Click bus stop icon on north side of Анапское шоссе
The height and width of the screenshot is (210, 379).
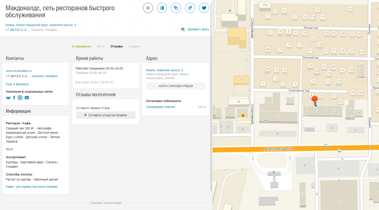[326, 146]
